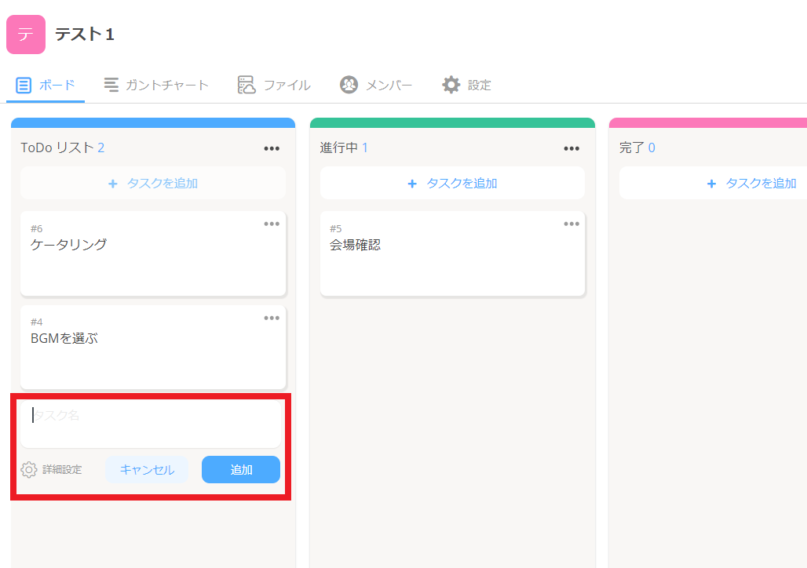Click the plus icon in 進行中 column
This screenshot has width=807, height=568.
412,184
